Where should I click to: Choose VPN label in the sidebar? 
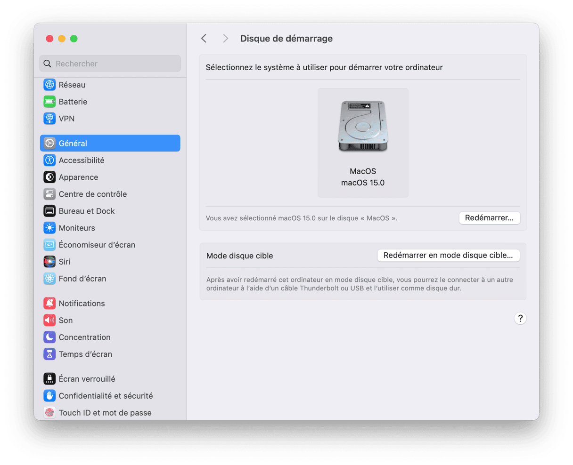(x=66, y=119)
